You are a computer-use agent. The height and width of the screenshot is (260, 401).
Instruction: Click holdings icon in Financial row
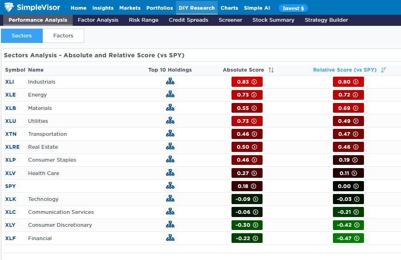(170, 238)
